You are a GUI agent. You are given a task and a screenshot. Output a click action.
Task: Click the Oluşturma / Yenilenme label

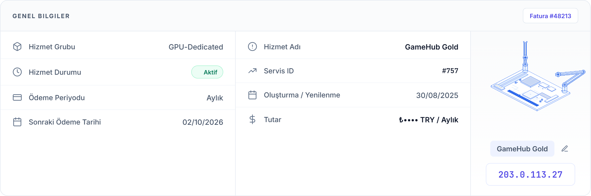[302, 95]
